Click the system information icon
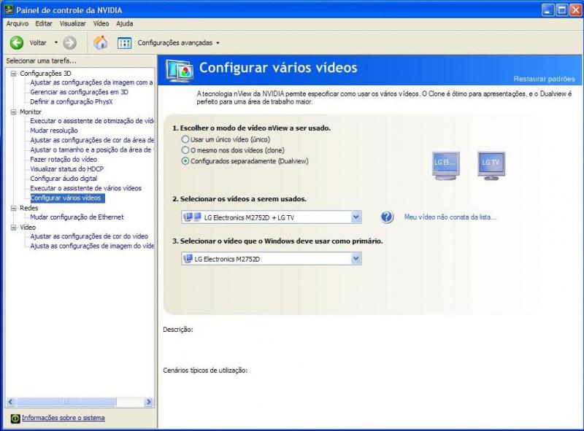Viewport: 584px width, 431px height. (x=15, y=419)
